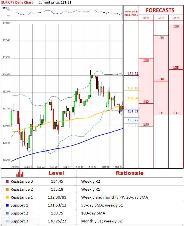184x226 pixels.
Task: Click the Resistance 3 maroon color swatch
Action: coord(7,181)
